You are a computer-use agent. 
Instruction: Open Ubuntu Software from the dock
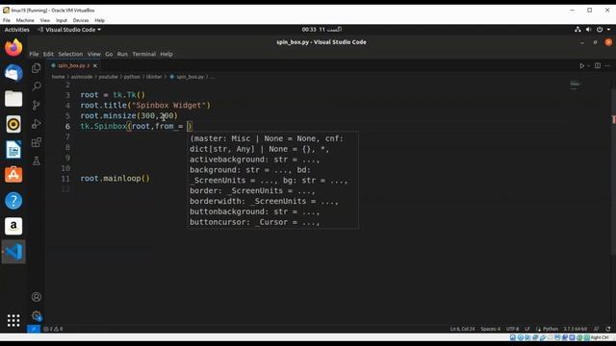pyautogui.click(x=13, y=175)
